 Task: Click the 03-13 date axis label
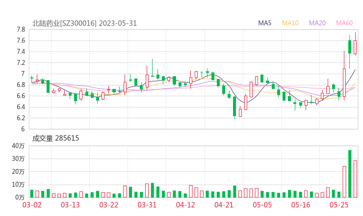[x=70, y=205]
